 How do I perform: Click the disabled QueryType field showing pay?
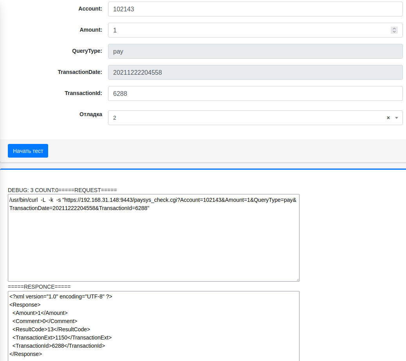point(255,51)
